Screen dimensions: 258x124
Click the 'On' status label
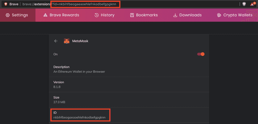55,54
